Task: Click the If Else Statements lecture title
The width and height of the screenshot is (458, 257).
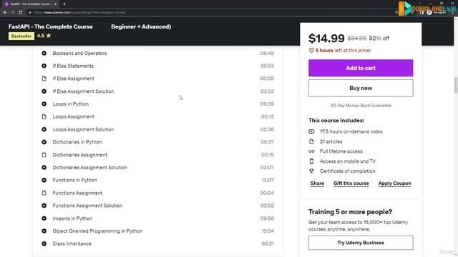Action: tap(73, 66)
